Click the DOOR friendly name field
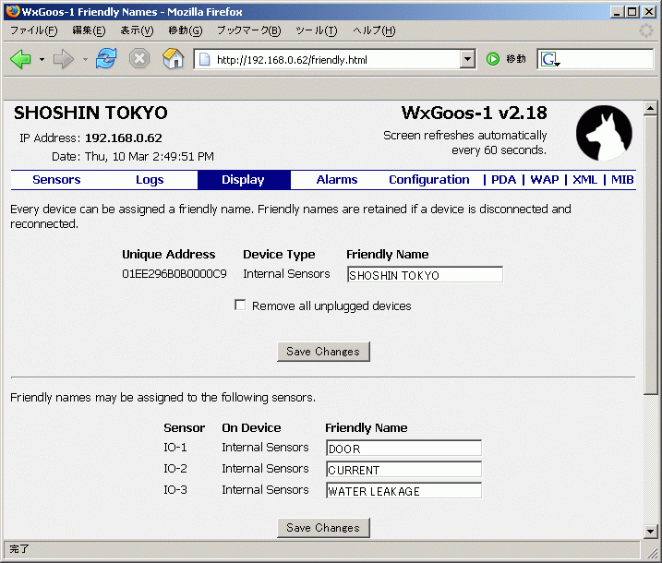662x563 pixels. [x=403, y=448]
